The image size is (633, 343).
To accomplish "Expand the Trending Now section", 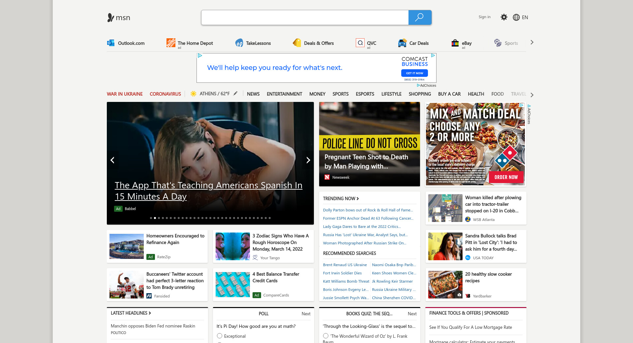I will pyautogui.click(x=341, y=199).
